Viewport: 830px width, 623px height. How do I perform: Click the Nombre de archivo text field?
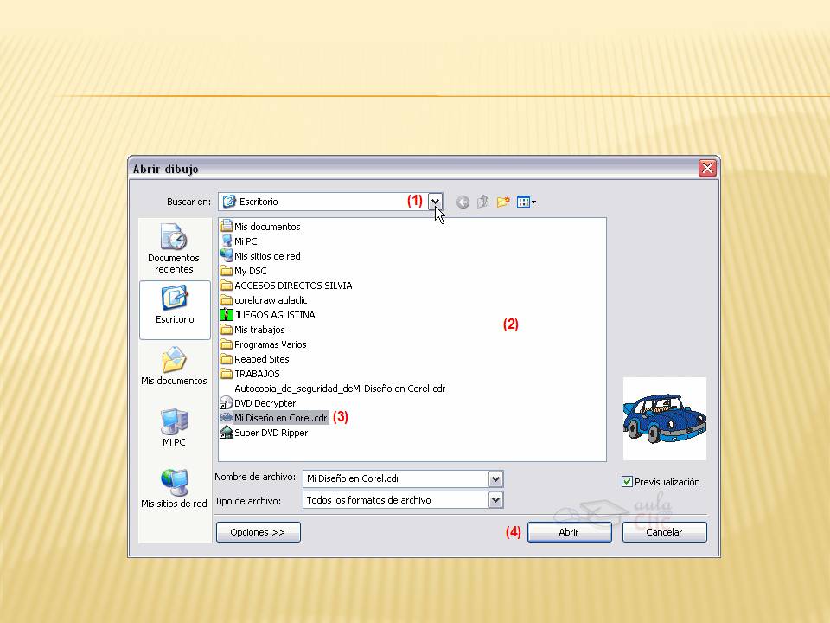(x=396, y=478)
